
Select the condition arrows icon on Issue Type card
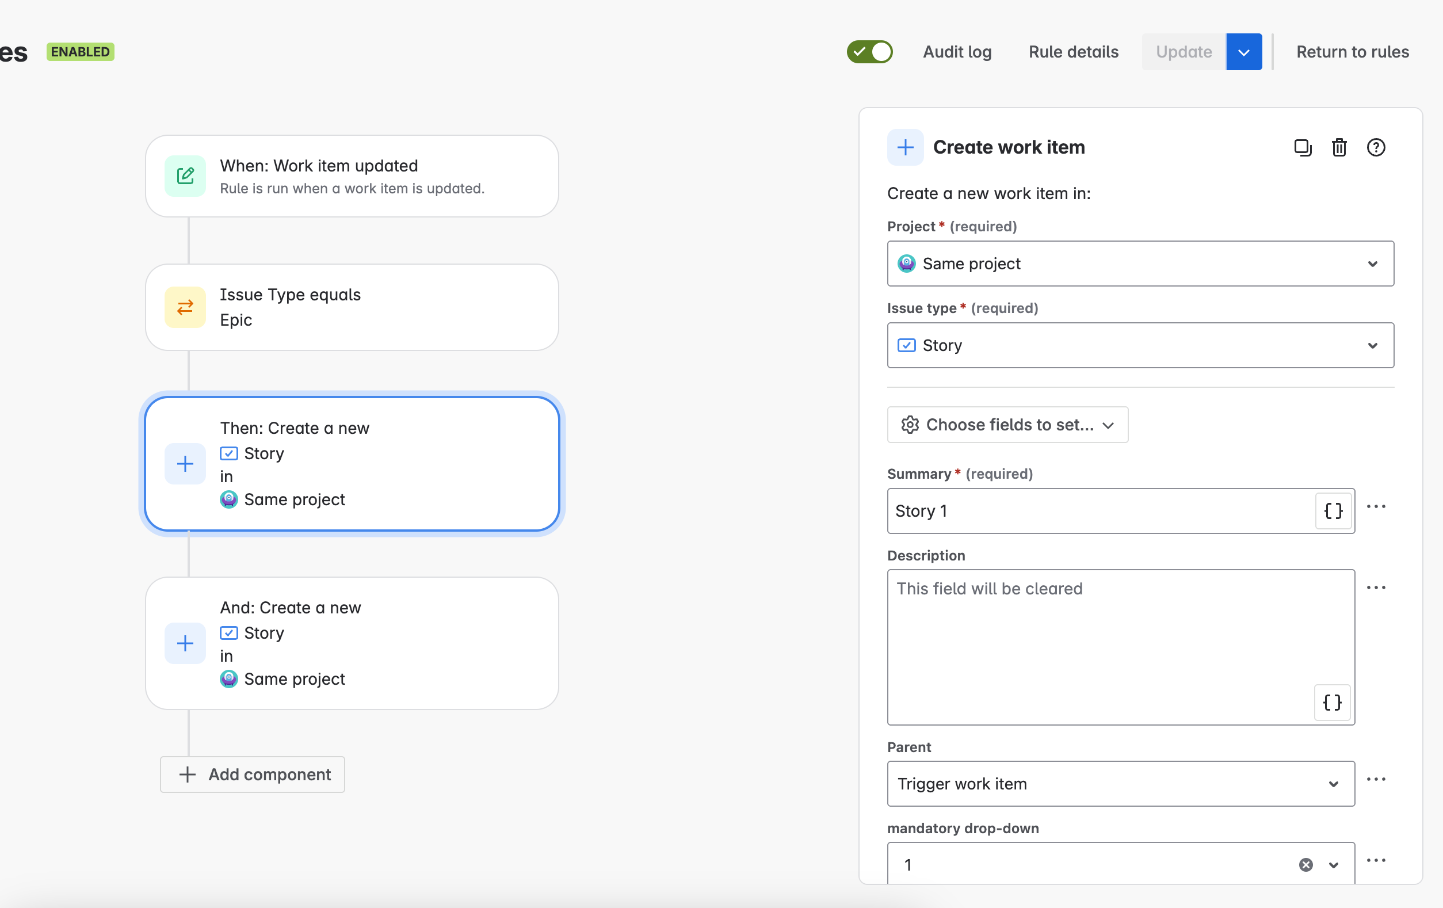pyautogui.click(x=185, y=307)
